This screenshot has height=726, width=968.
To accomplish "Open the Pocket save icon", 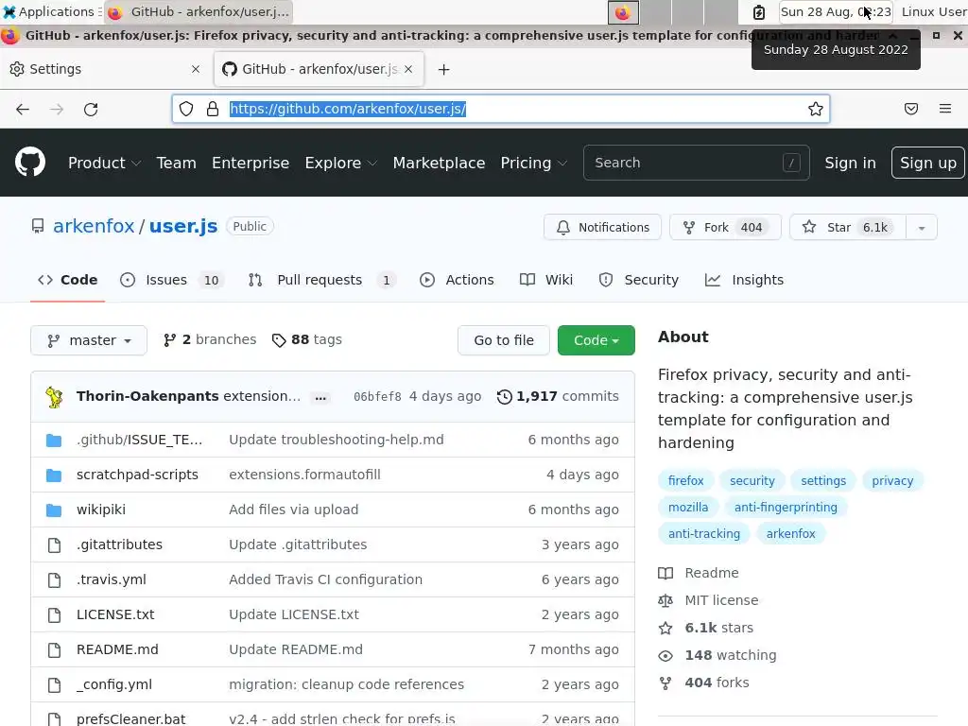I will coord(911,110).
